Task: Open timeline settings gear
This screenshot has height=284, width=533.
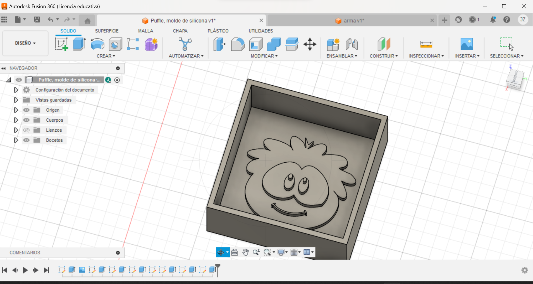Action: point(525,270)
